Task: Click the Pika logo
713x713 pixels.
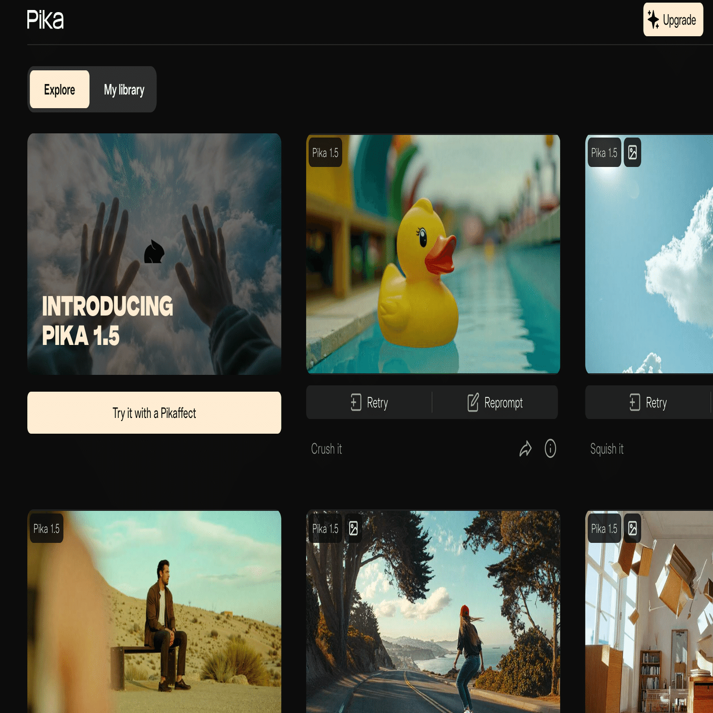Action: coord(45,20)
